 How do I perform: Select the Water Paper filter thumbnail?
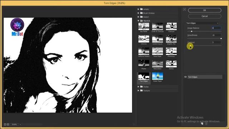[x=157, y=76]
